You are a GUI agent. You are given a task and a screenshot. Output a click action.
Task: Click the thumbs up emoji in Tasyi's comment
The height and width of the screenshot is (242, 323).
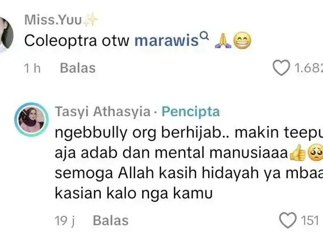(x=298, y=153)
